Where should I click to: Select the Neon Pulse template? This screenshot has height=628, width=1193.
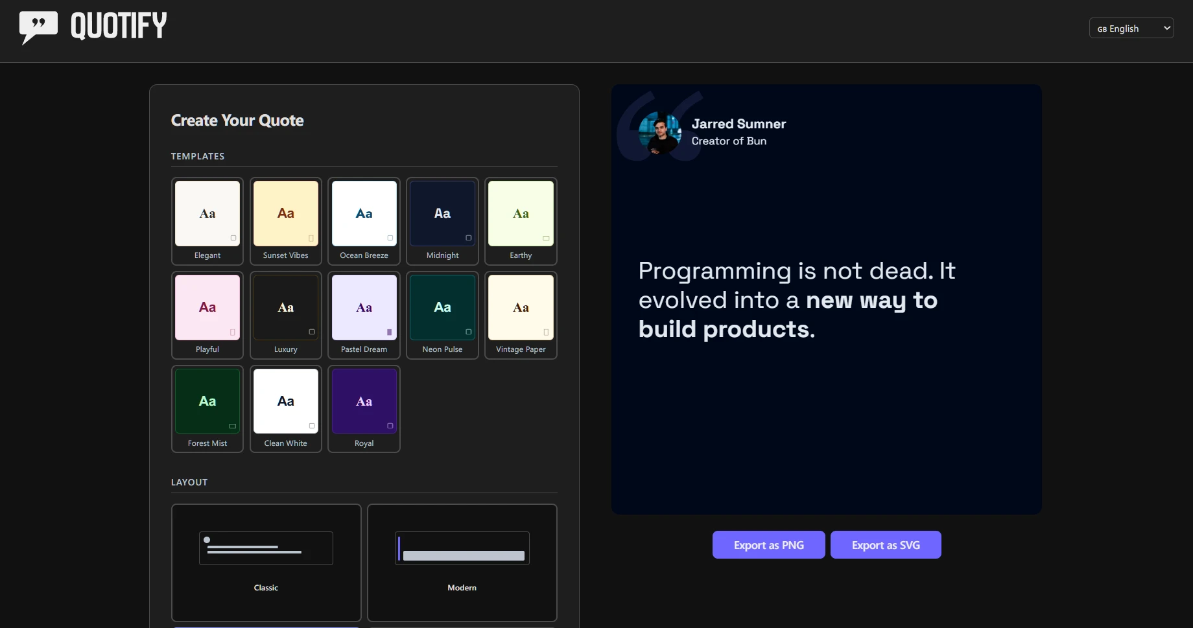(443, 315)
